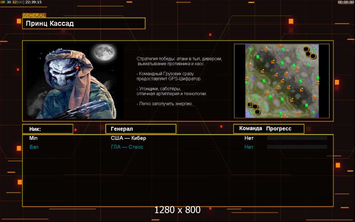
Task: Select player Min in the list
Action: coord(33,138)
